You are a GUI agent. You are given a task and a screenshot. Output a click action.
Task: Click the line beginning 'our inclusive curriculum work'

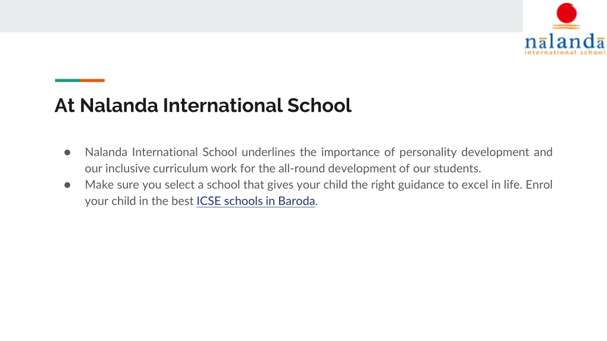283,169
